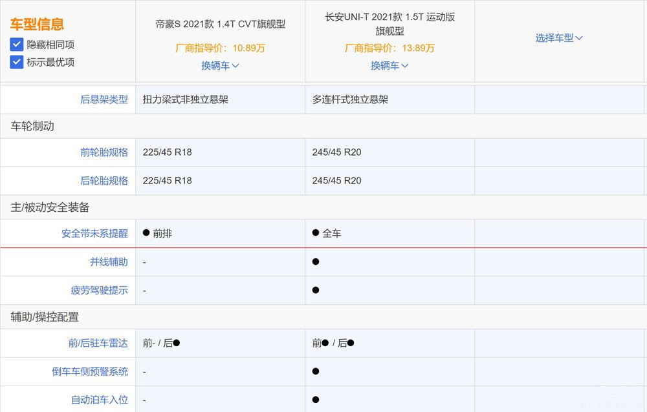Click the 后轮胎规格 row link

coord(104,180)
